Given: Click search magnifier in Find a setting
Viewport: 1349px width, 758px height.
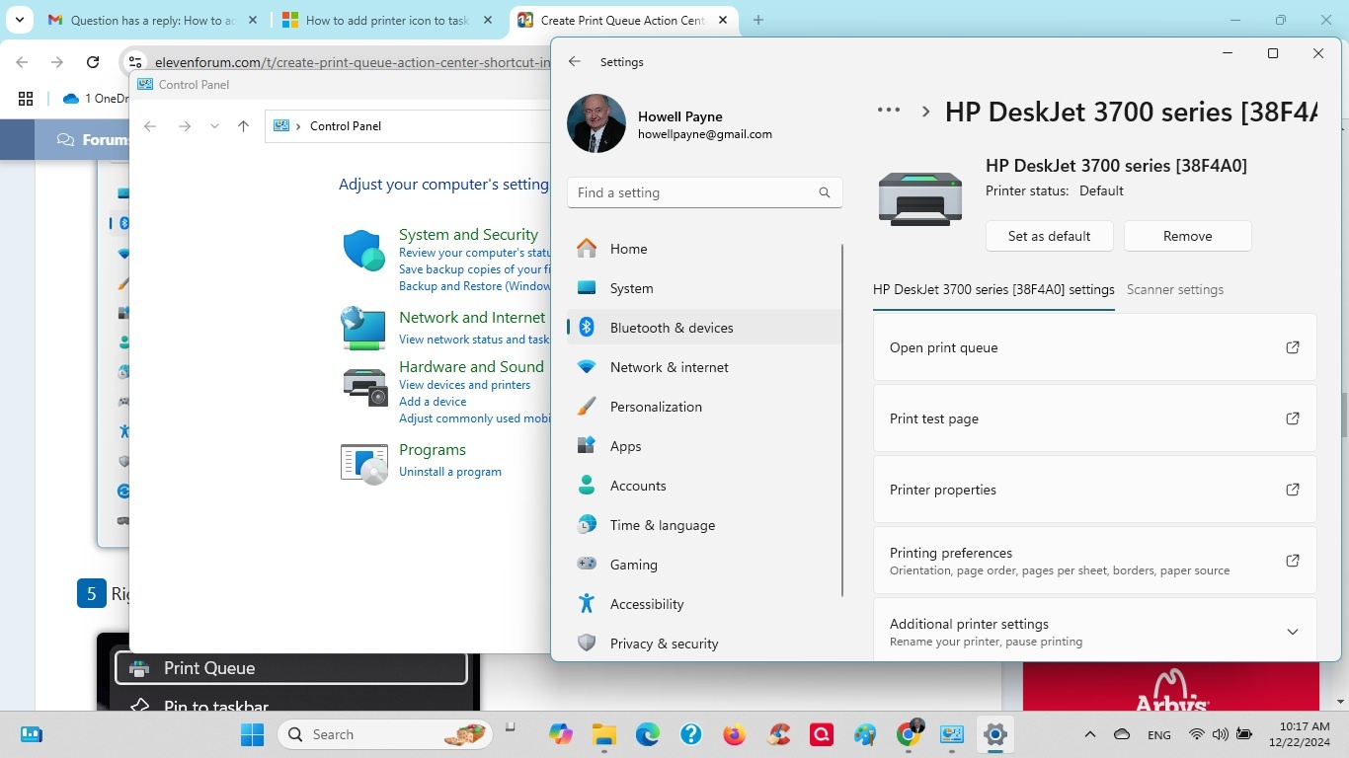Looking at the screenshot, I should 825,192.
